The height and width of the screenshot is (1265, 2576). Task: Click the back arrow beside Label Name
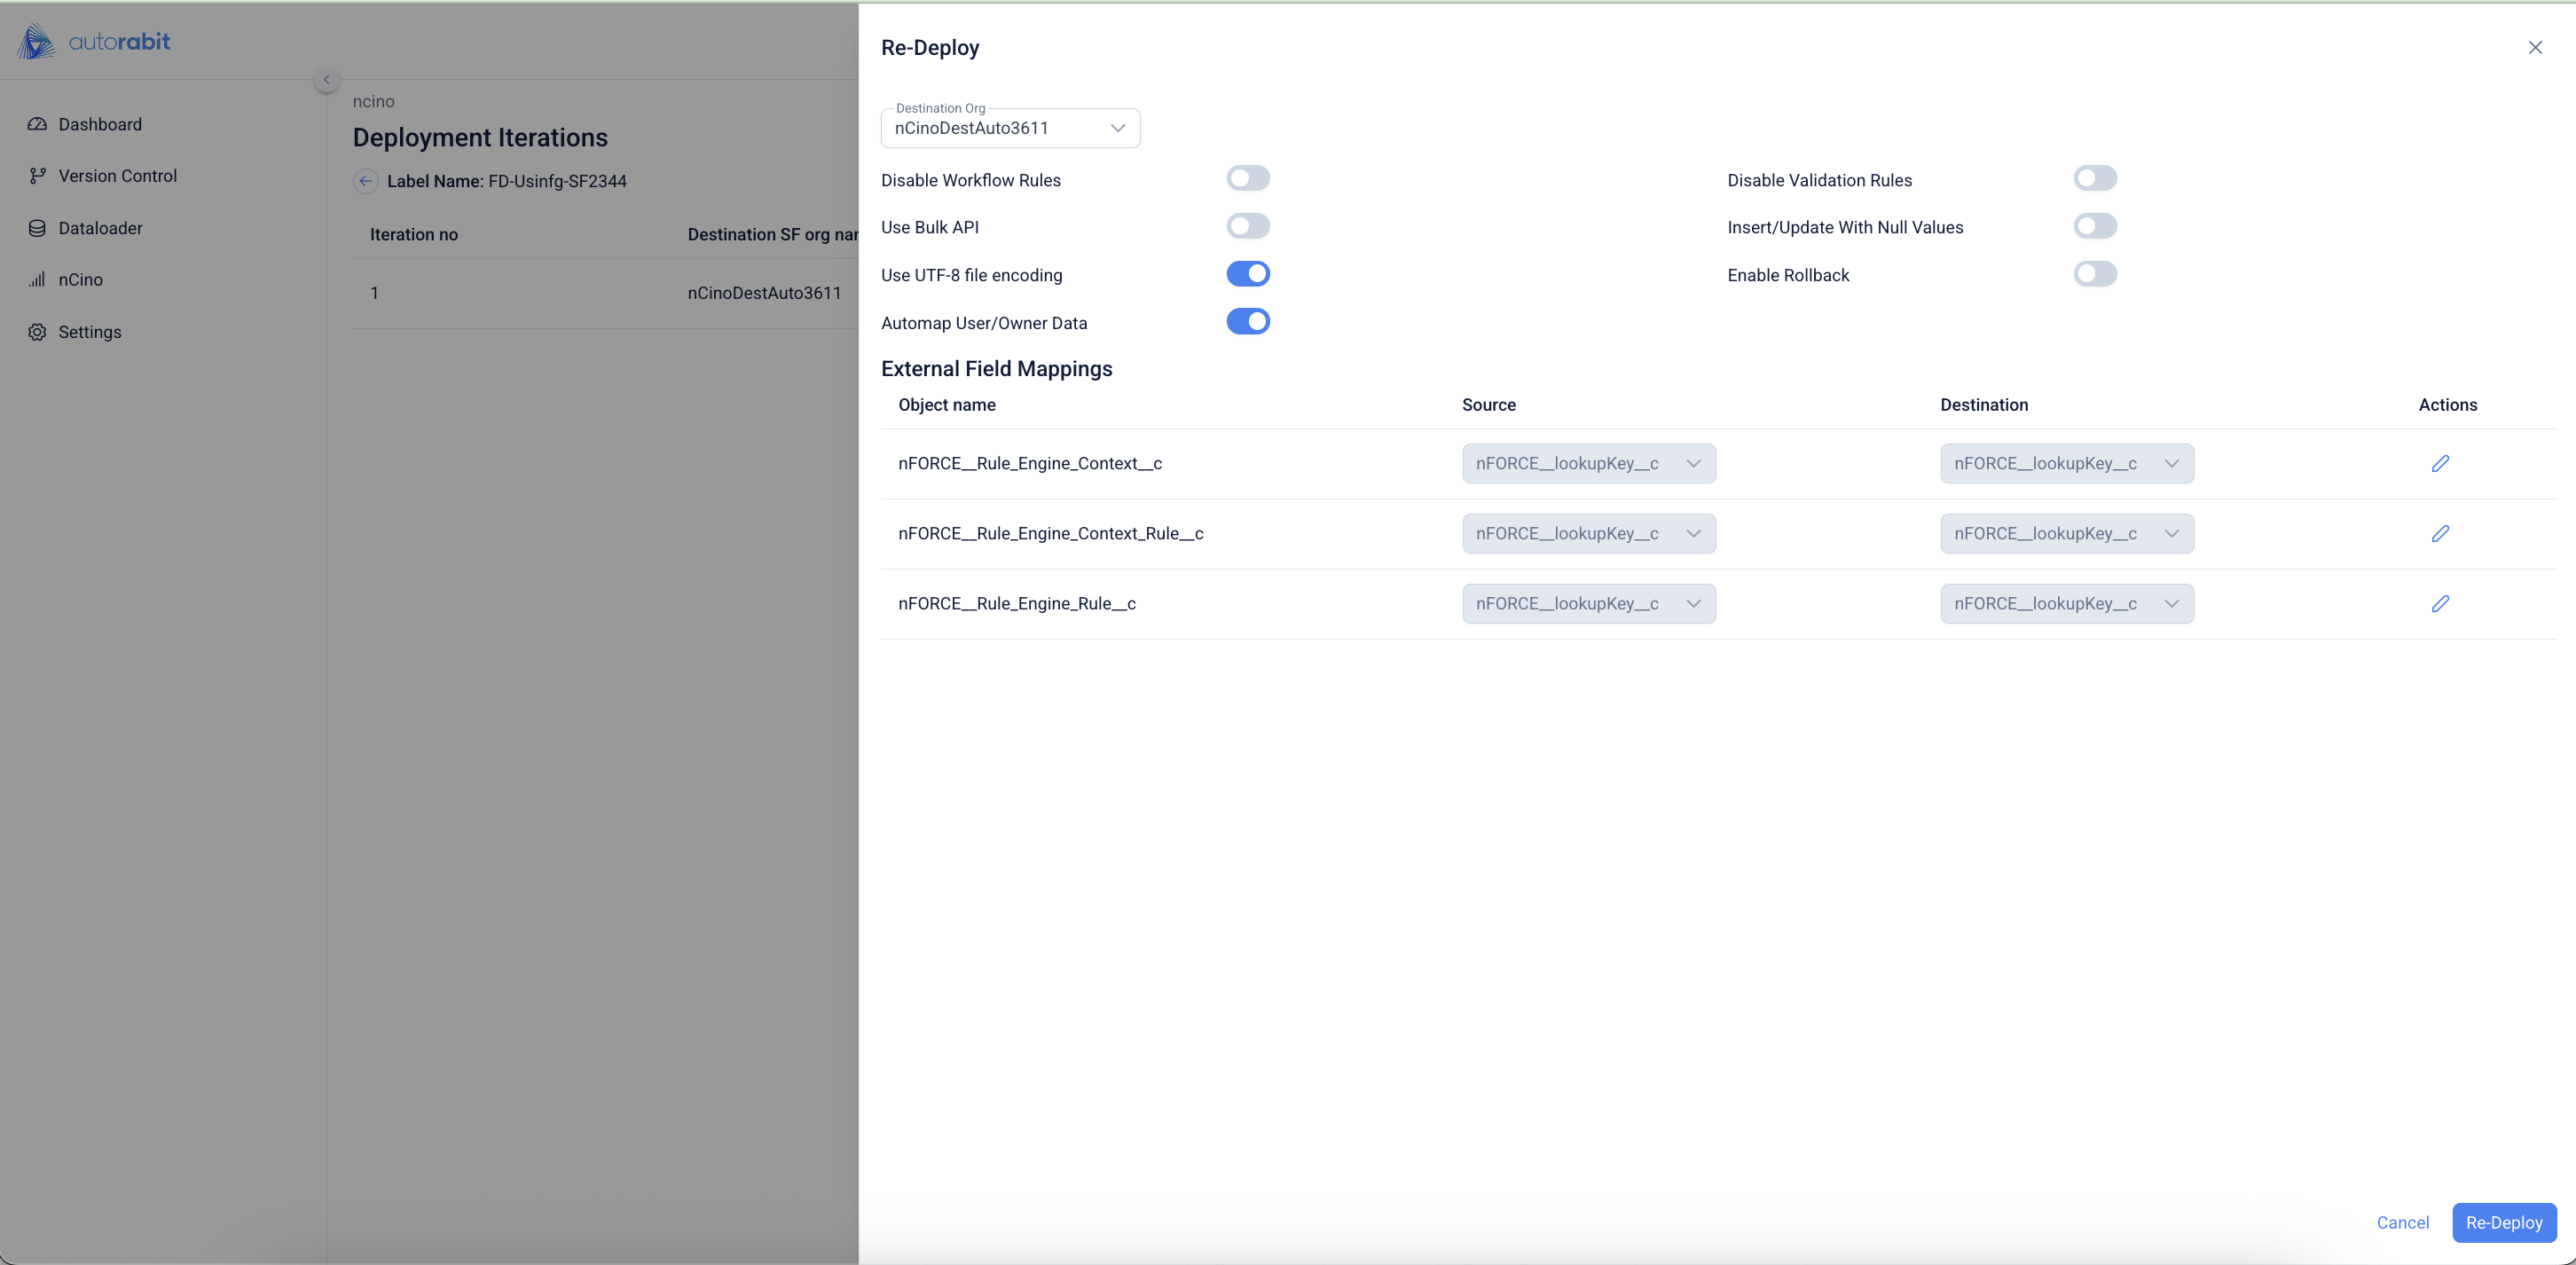click(x=365, y=181)
